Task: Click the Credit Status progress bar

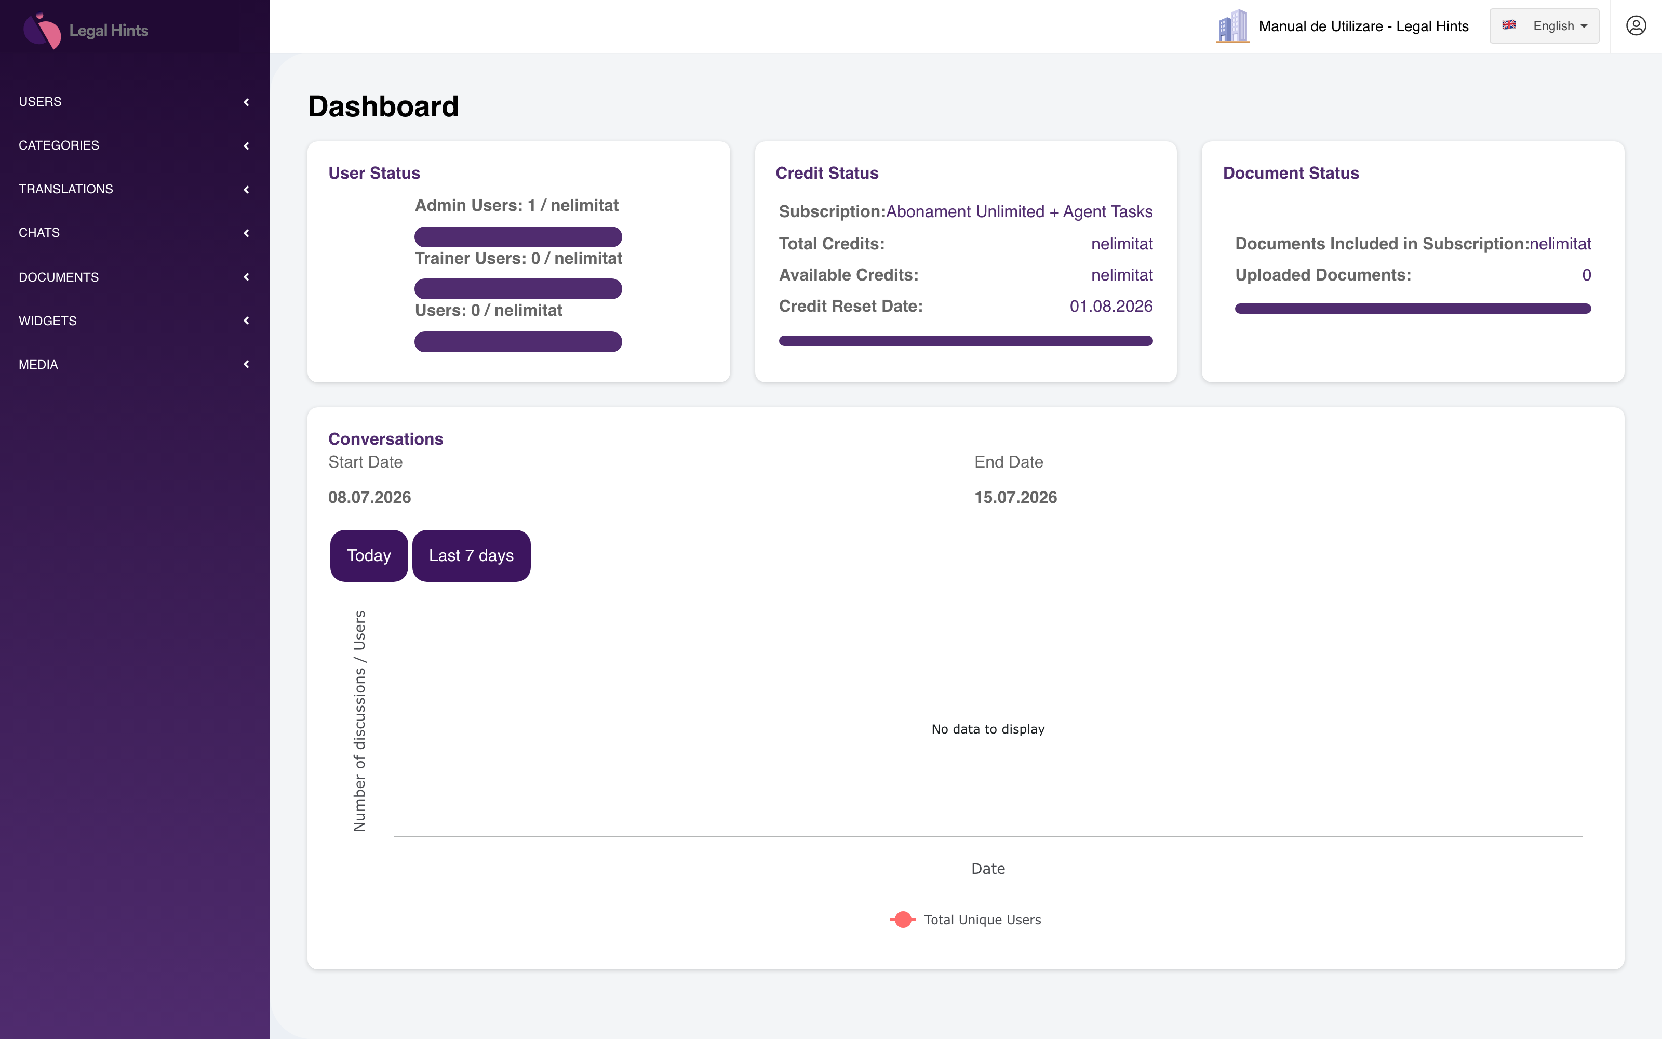Action: pyautogui.click(x=966, y=341)
